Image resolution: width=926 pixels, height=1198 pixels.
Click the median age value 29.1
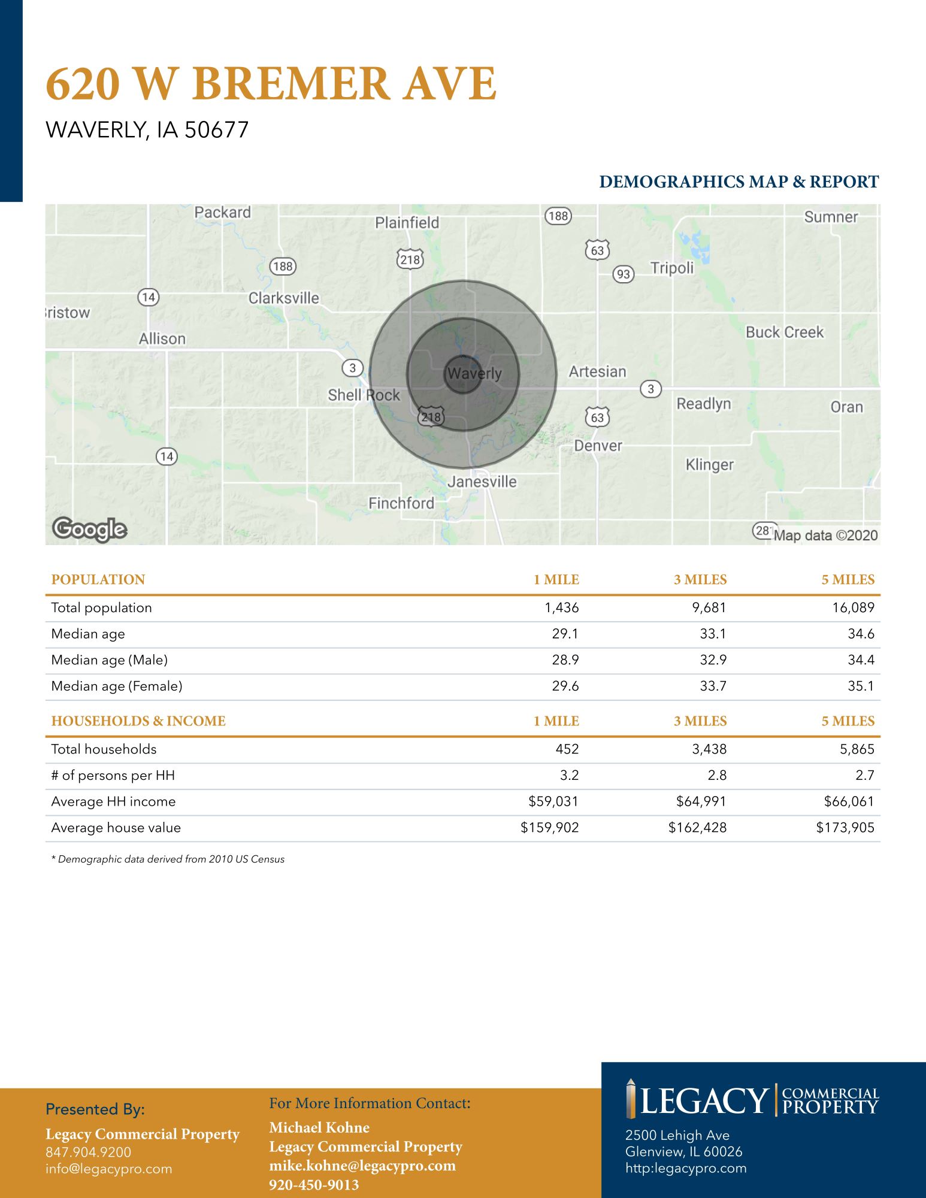point(565,634)
